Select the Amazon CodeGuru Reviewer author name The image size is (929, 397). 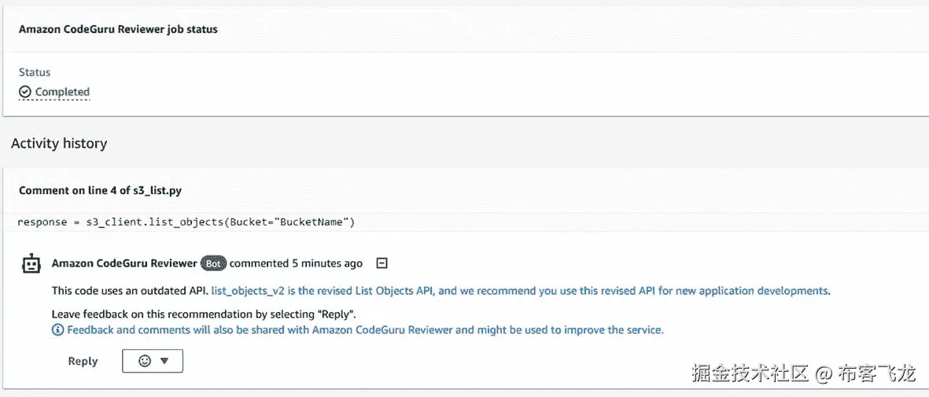[124, 263]
